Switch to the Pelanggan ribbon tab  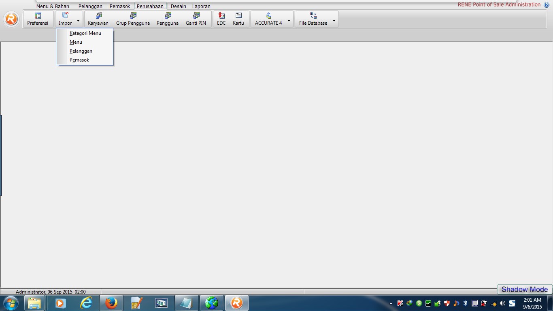pos(90,6)
